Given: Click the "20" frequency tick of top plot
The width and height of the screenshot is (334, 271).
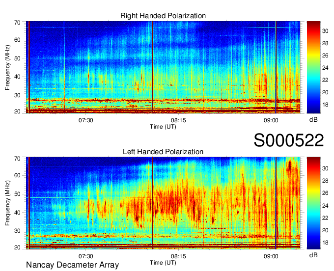Looking at the screenshot, I should point(17,111).
